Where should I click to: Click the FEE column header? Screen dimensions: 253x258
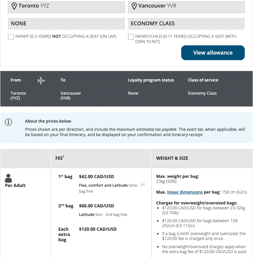(x=60, y=158)
